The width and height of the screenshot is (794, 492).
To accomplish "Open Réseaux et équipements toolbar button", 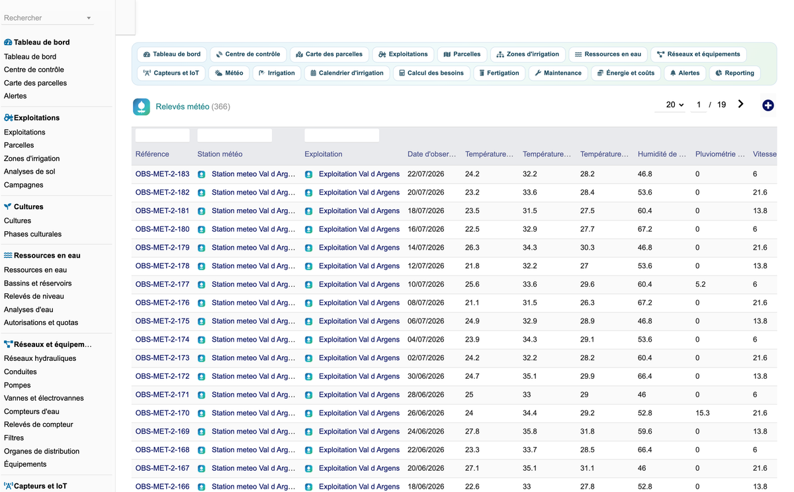I will pyautogui.click(x=699, y=54).
